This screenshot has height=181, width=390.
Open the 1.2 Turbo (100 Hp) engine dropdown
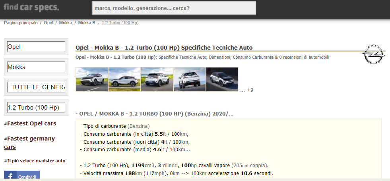pos(36,108)
